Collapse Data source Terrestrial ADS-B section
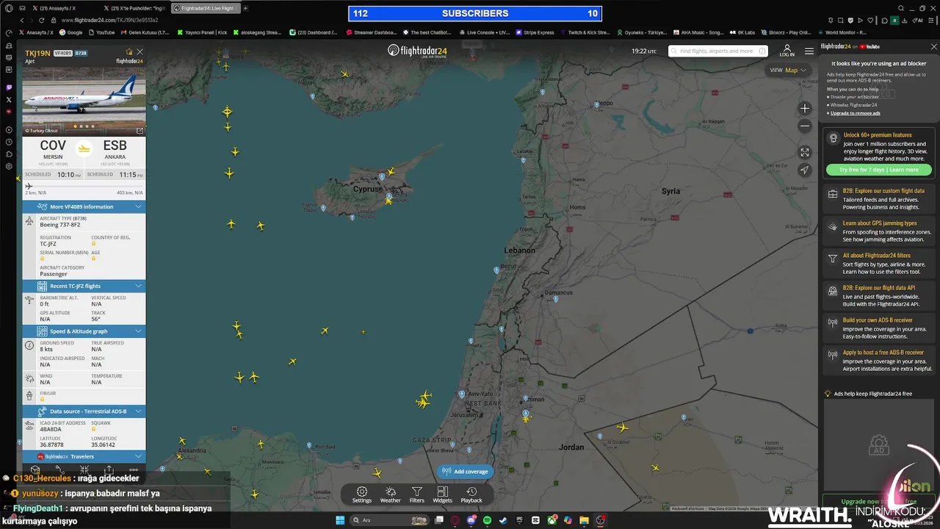The width and height of the screenshot is (940, 529). (84, 411)
